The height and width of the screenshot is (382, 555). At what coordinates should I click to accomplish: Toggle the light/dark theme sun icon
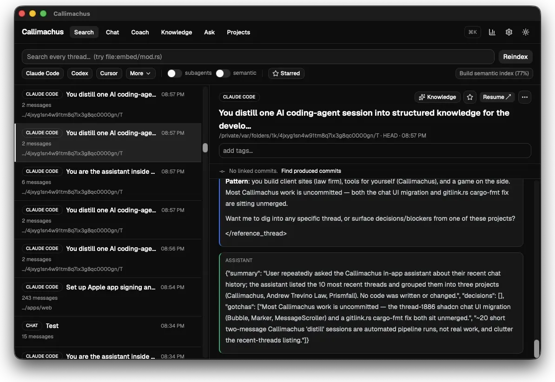tap(526, 32)
